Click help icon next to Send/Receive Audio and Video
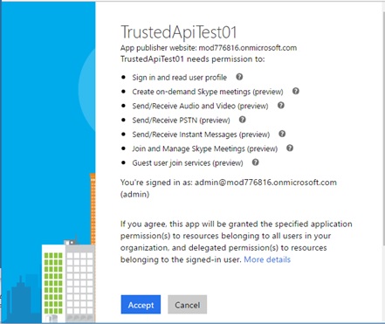Image resolution: width=385 pixels, height=324 pixels. [281, 106]
